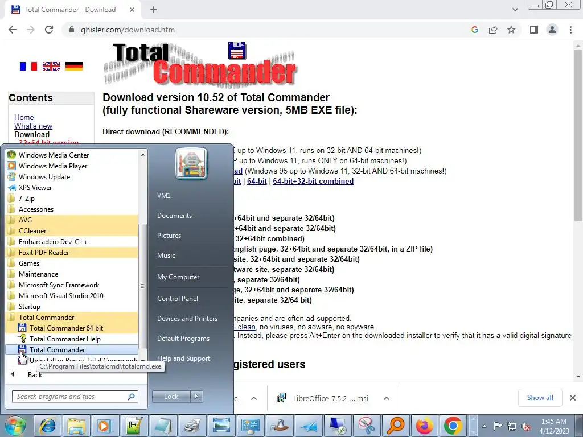
Task: Open Snipping Tool scissors icon on taskbar
Action: pos(366,426)
